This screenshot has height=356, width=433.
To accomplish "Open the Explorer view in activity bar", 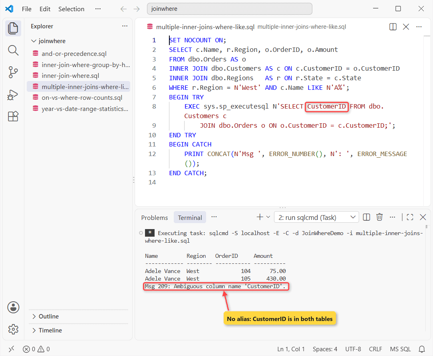I will tap(13, 28).
